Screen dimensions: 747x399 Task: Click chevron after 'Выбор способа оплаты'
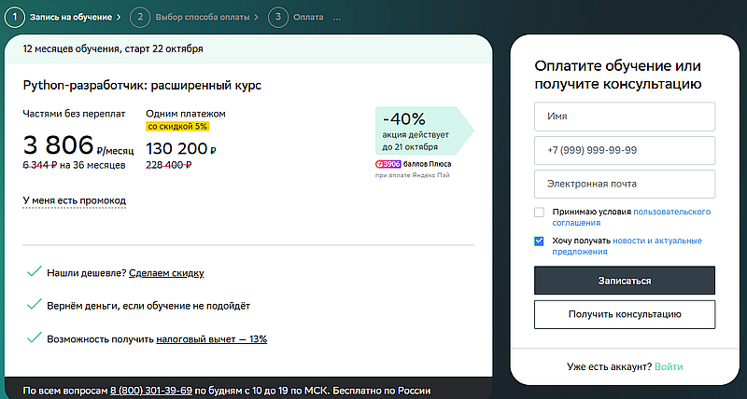coord(256,17)
